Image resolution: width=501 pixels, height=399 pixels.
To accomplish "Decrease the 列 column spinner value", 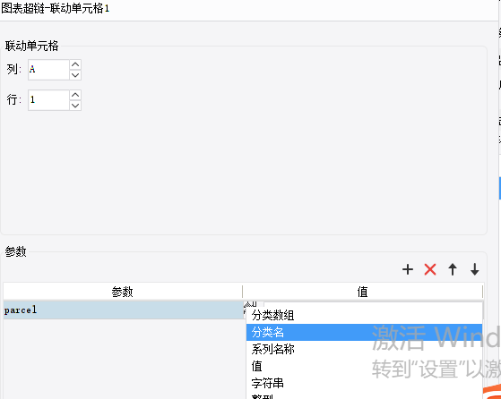I will [75, 75].
